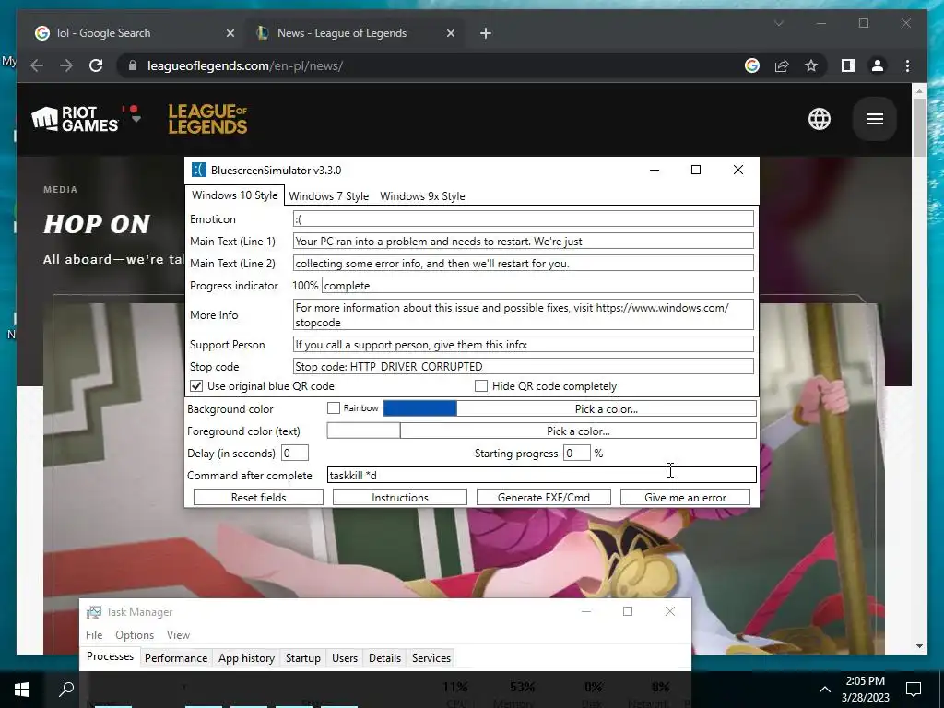944x708 pixels.
Task: Open the Chrome profile icon
Action: pos(878,65)
